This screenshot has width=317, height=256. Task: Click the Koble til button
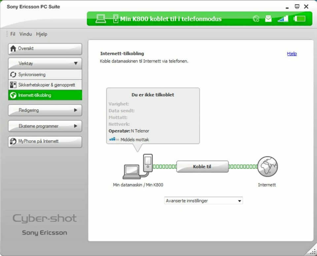202,166
